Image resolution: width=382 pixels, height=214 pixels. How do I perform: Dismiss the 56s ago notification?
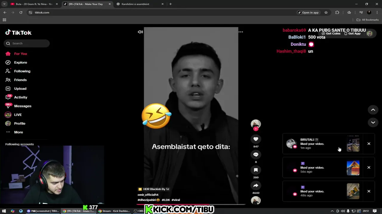(x=369, y=168)
